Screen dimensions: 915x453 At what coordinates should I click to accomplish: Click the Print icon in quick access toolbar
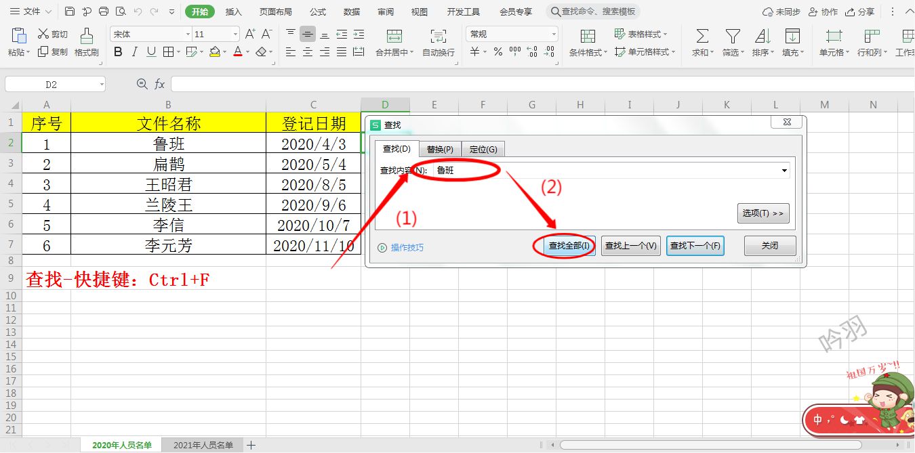[x=104, y=12]
